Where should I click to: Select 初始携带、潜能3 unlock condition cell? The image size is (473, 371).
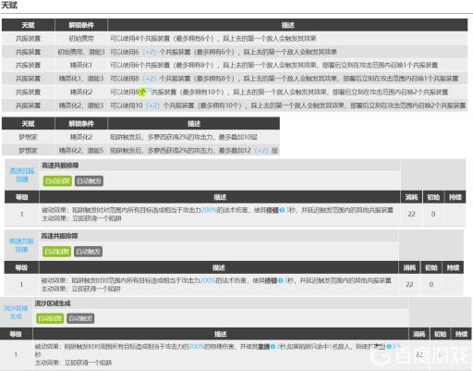click(81, 52)
